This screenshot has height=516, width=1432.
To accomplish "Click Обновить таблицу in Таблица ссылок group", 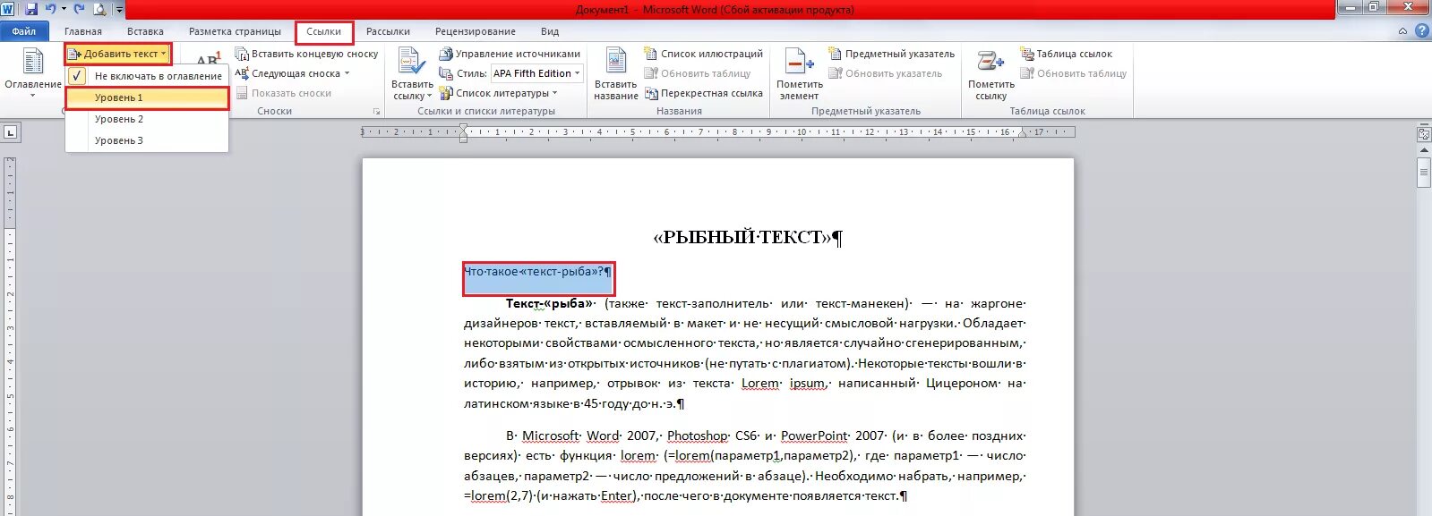I will [x=1074, y=73].
